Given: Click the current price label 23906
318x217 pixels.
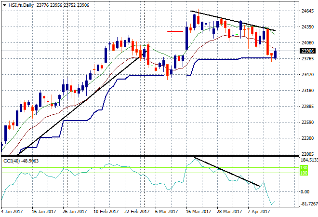Looking at the screenshot, I should (x=307, y=51).
